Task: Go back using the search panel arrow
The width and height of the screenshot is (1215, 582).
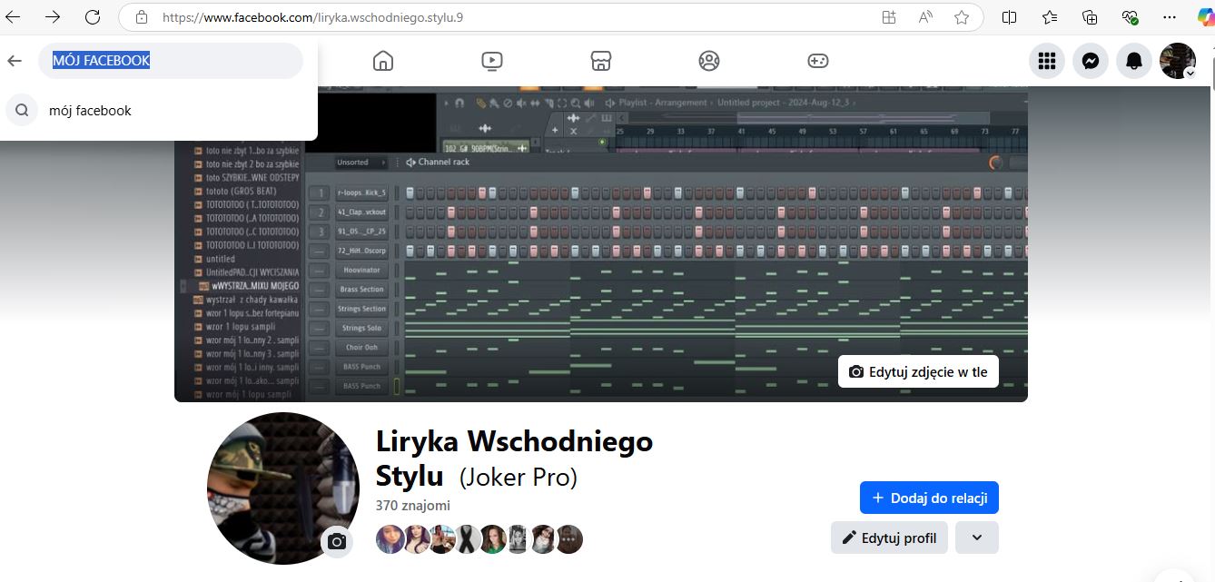Action: (15, 61)
